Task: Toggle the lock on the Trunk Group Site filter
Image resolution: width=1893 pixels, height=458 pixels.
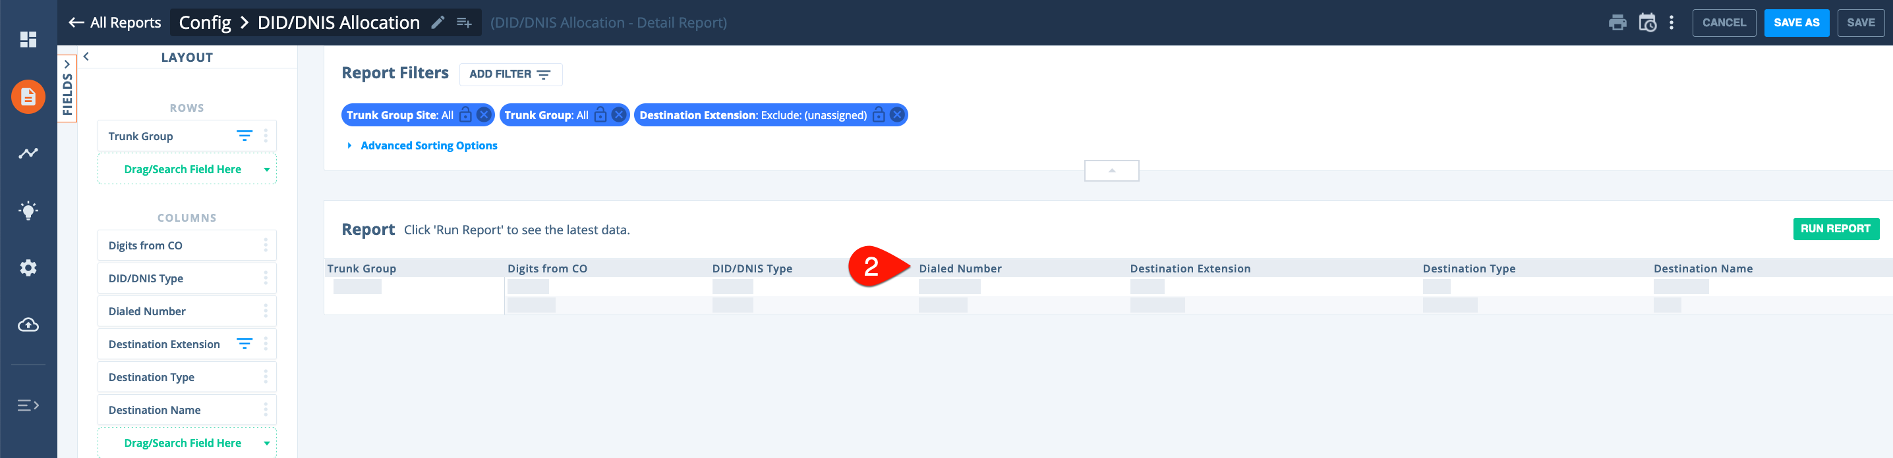Action: click(x=465, y=115)
